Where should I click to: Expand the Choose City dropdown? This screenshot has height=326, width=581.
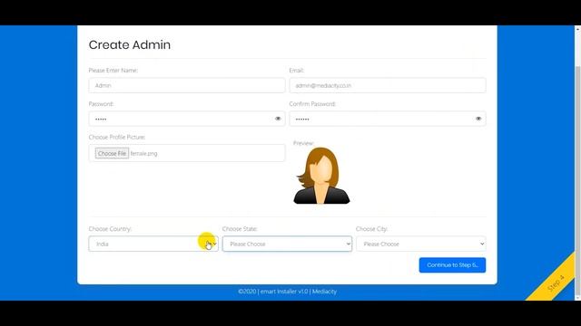[421, 244]
